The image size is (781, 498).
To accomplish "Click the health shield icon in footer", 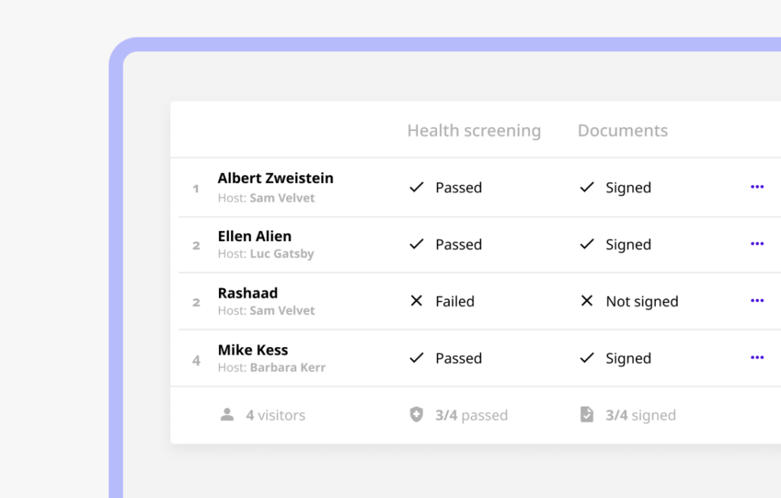I will [416, 415].
